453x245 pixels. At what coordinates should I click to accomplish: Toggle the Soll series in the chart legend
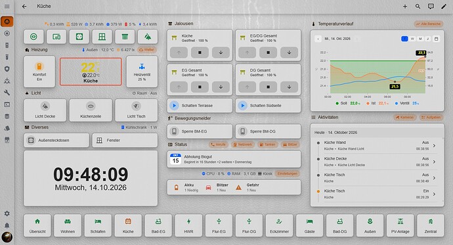pyautogui.click(x=347, y=103)
